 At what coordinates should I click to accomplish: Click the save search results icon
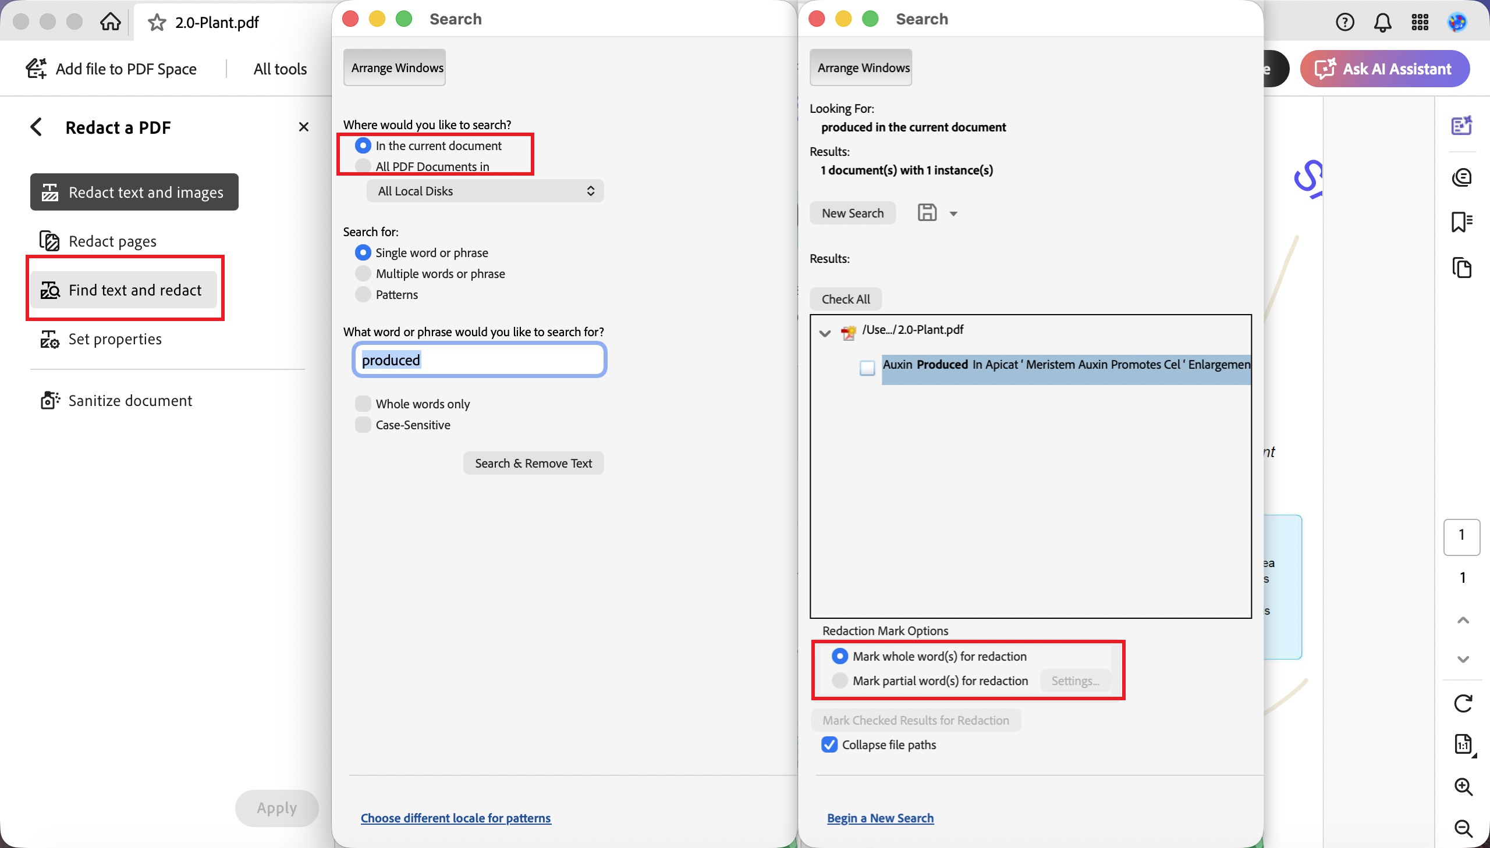click(927, 213)
